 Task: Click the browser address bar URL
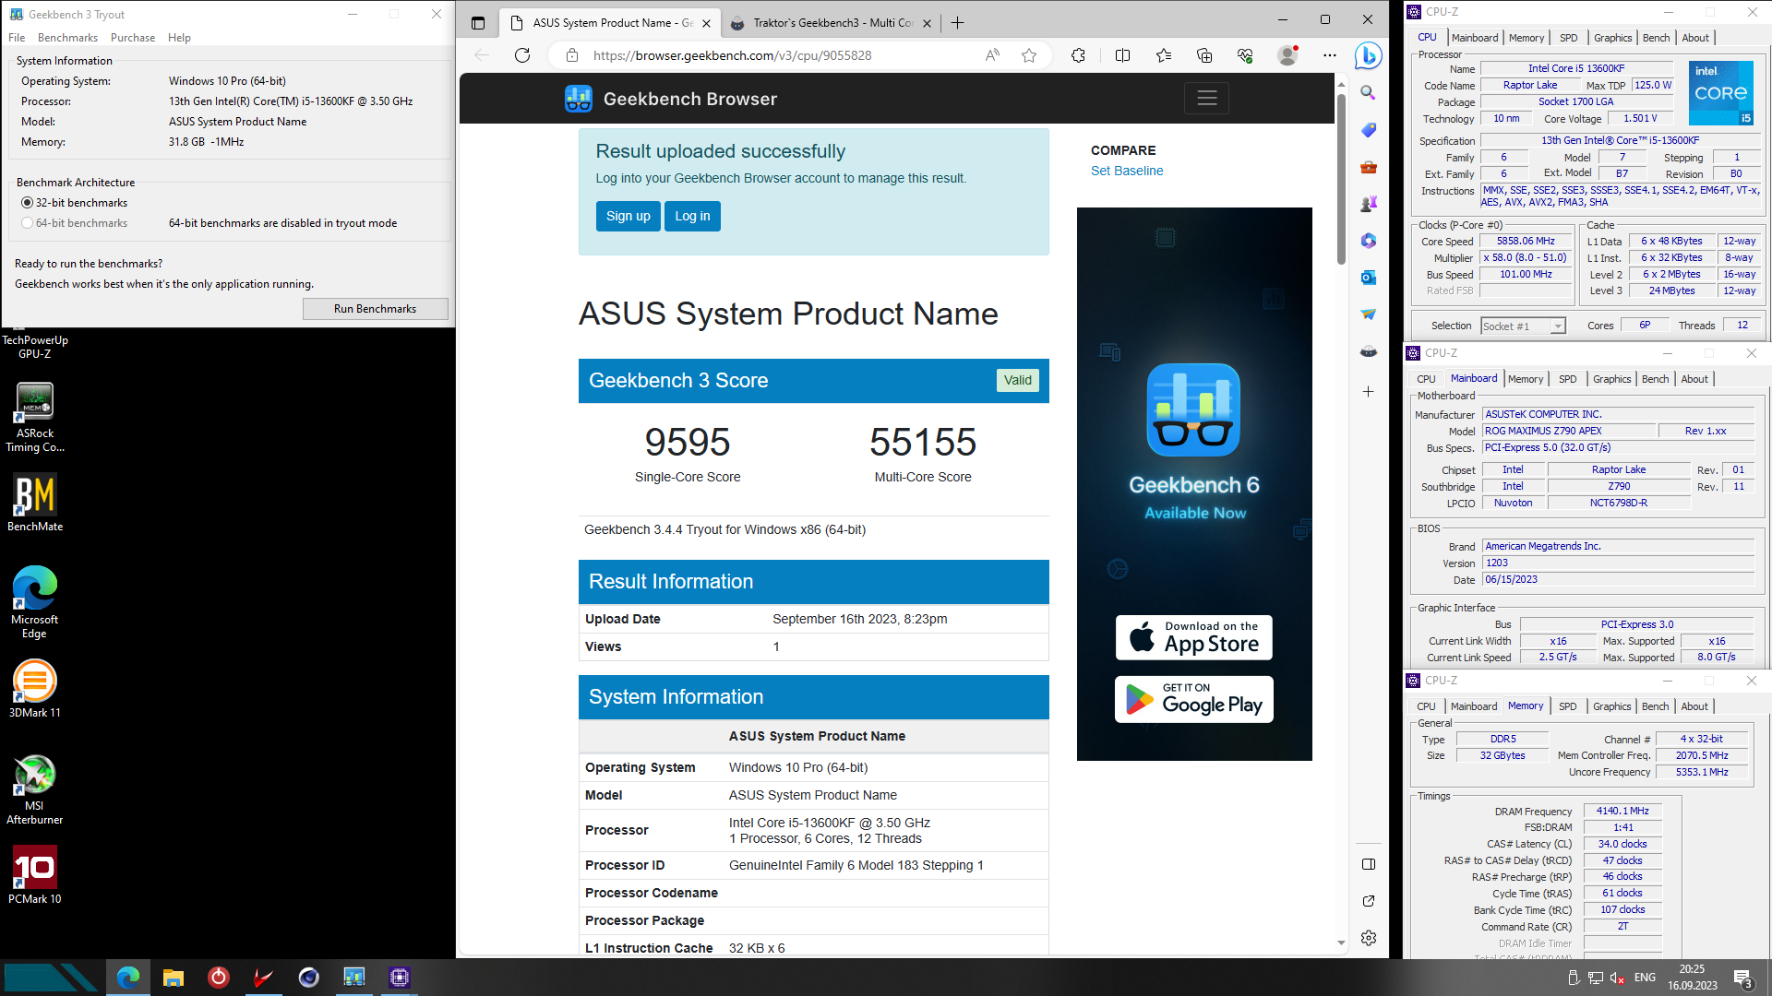tap(733, 55)
